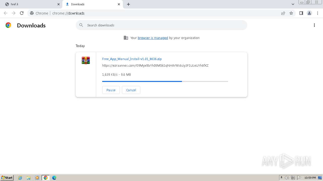Open the tab search dropdown arrow
The width and height of the screenshot is (323, 181).
click(293, 4)
